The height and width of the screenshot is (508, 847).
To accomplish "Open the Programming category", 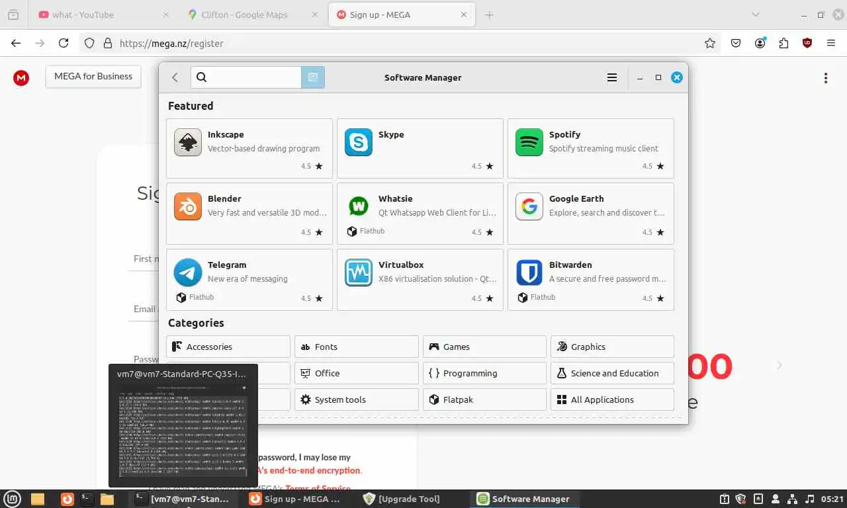I will pyautogui.click(x=484, y=373).
